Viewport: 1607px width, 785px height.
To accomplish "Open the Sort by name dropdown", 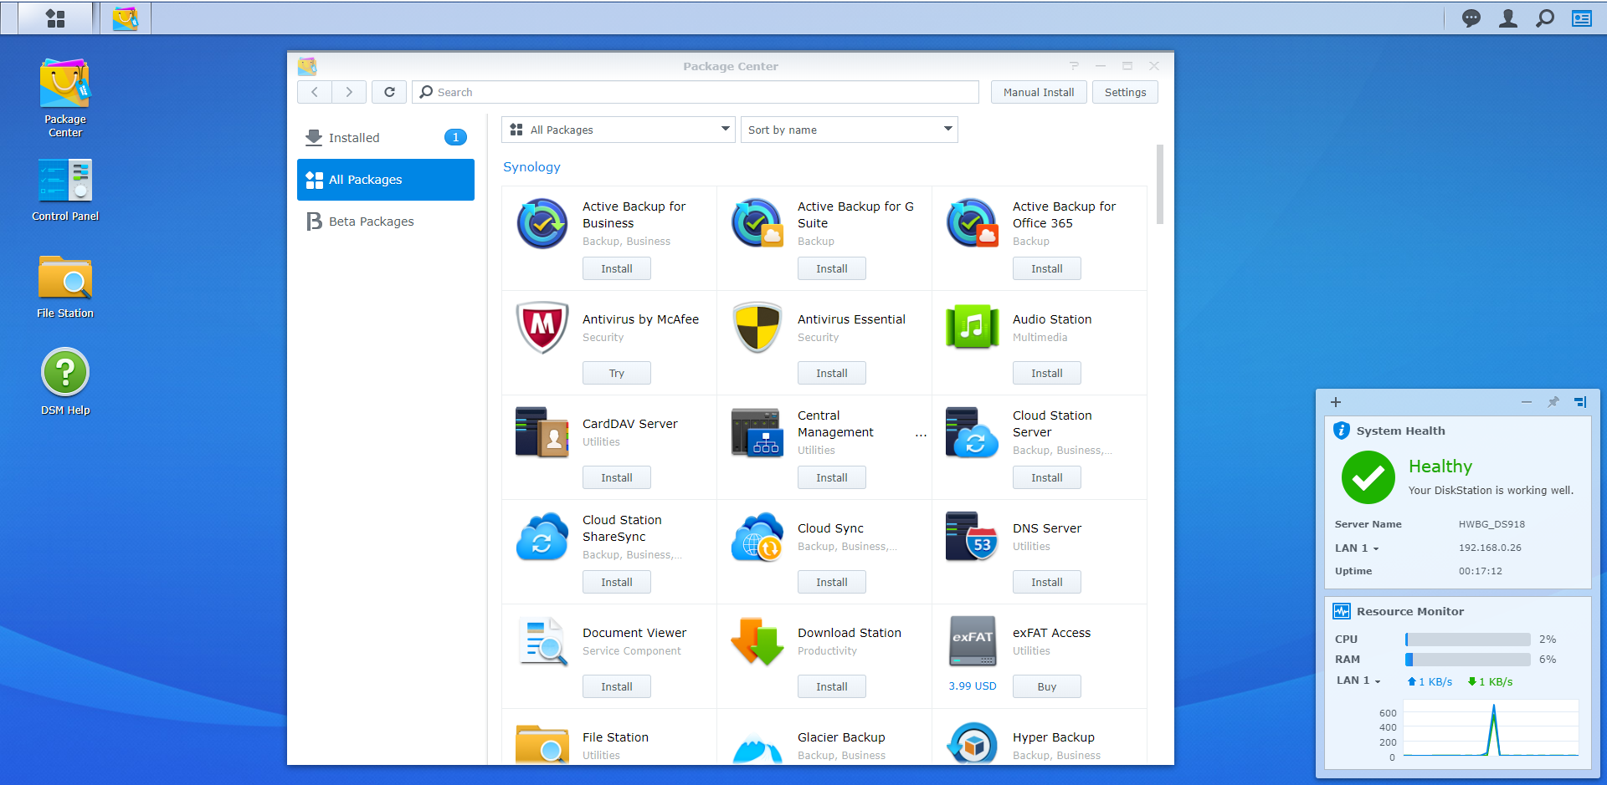I will point(850,130).
